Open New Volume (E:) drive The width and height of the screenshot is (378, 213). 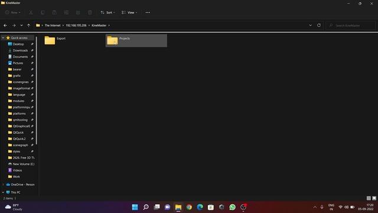pyautogui.click(x=24, y=164)
